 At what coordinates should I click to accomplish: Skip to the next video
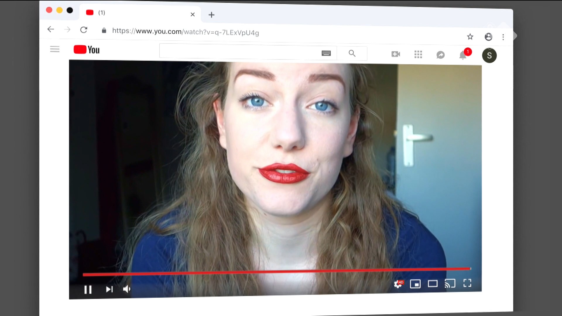pos(109,289)
